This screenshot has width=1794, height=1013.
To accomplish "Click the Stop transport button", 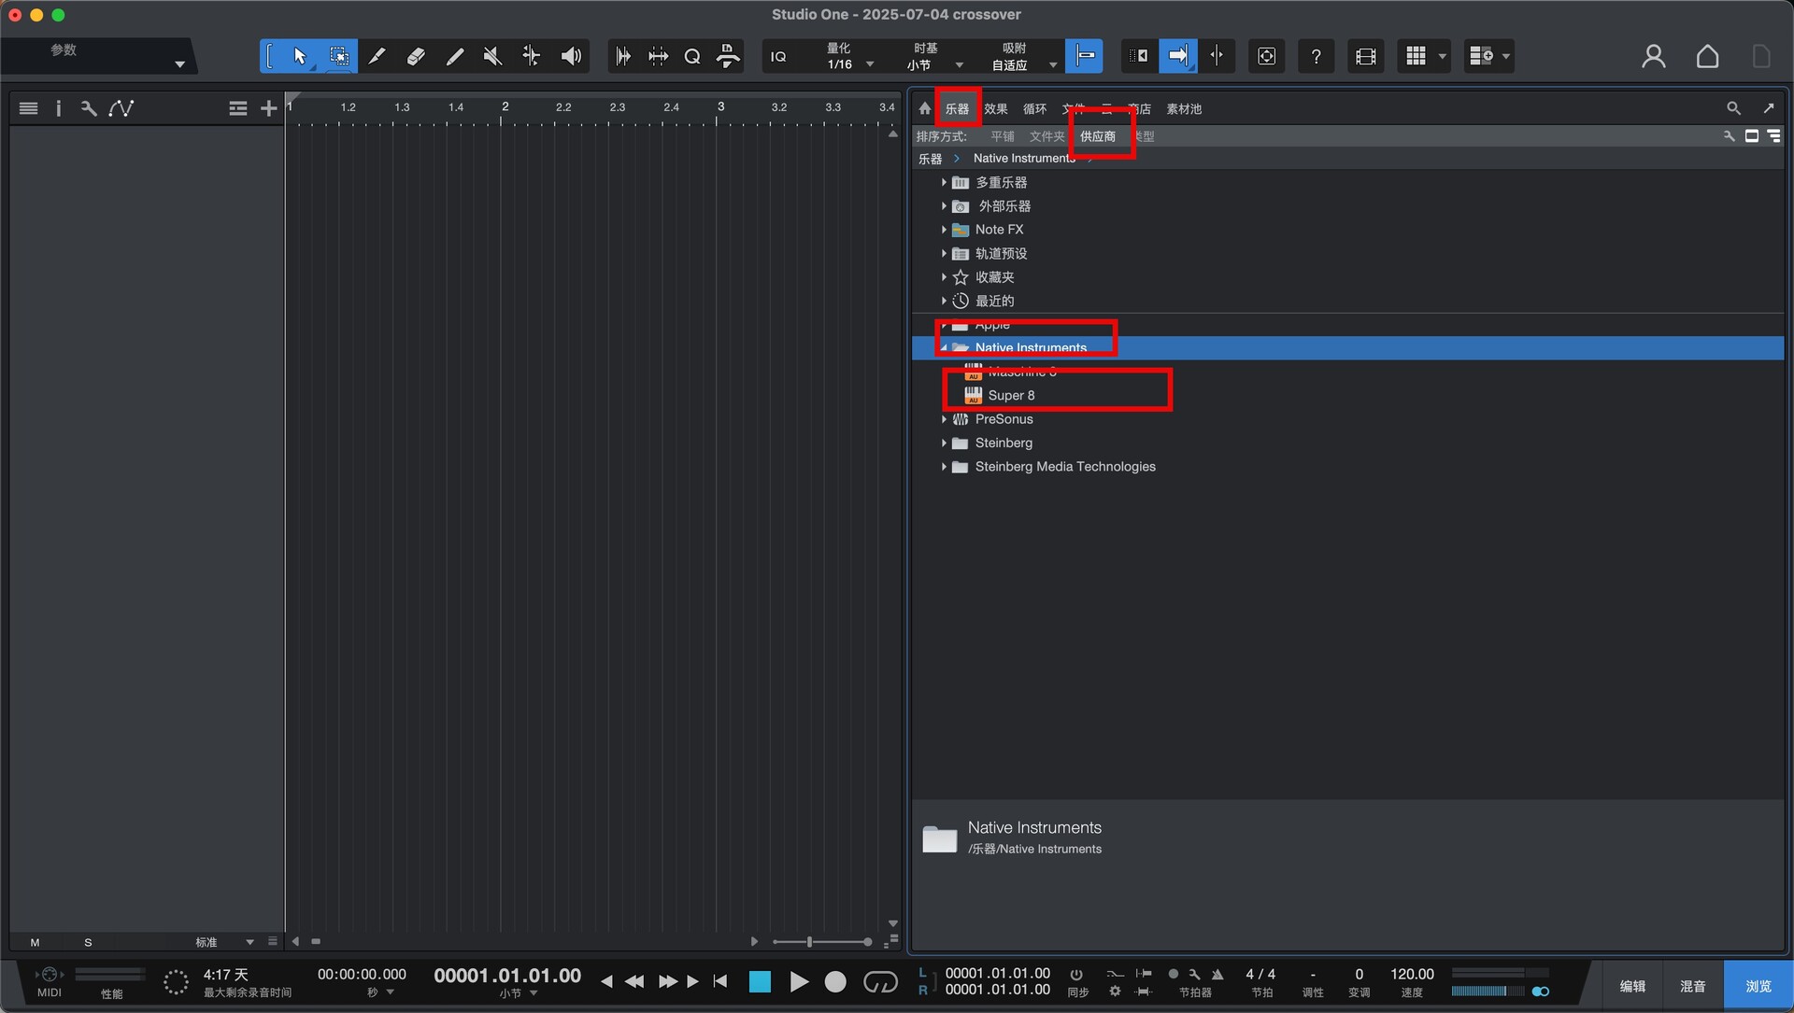I will coord(760,981).
